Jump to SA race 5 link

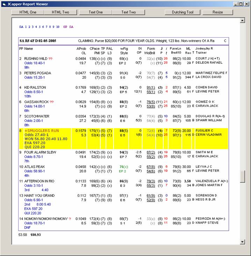click(40, 27)
